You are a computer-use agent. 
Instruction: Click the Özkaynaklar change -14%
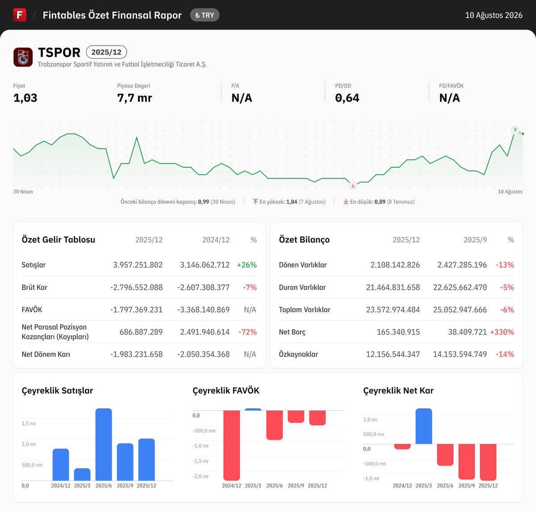[x=505, y=354]
